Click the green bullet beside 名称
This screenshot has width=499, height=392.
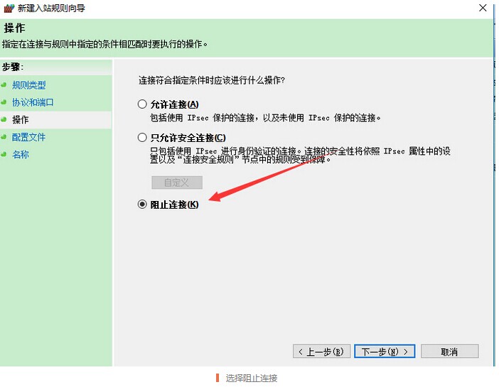coord(4,154)
